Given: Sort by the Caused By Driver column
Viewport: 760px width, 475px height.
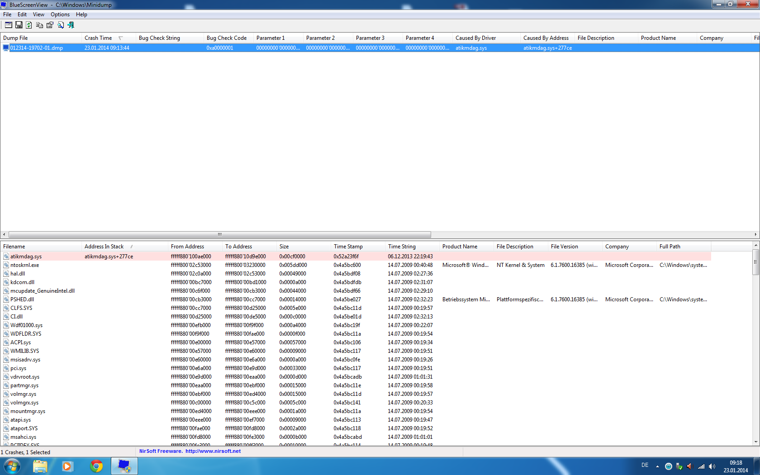Looking at the screenshot, I should click(486, 38).
